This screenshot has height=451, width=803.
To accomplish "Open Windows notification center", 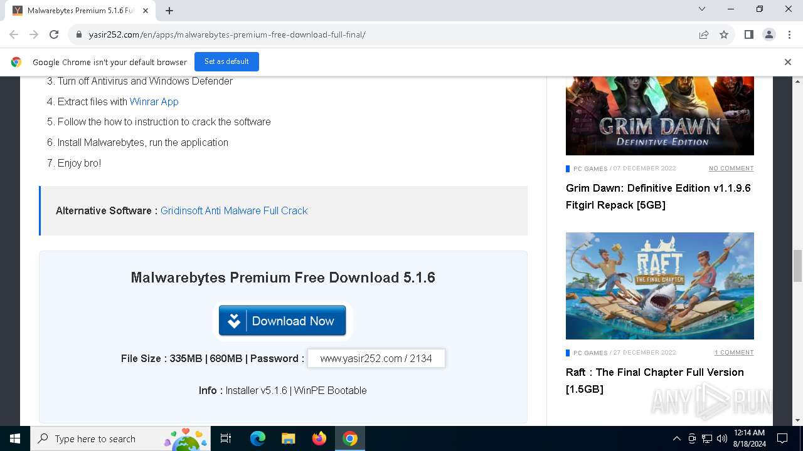I will (782, 438).
